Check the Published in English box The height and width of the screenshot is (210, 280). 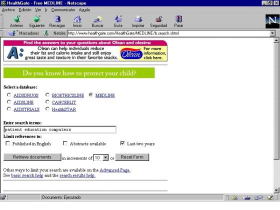[x=7, y=143]
